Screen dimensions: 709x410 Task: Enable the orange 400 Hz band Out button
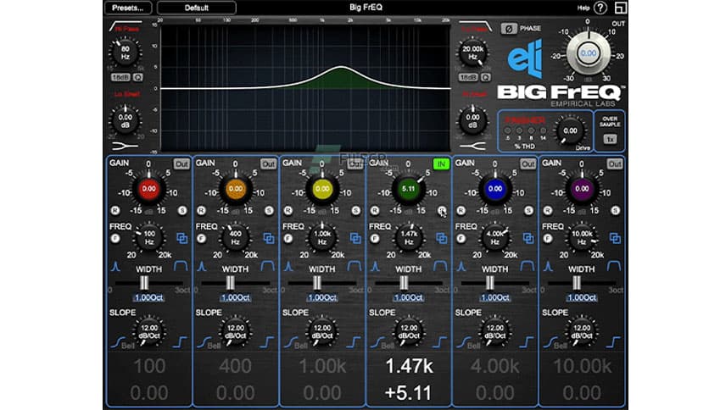[x=268, y=163]
